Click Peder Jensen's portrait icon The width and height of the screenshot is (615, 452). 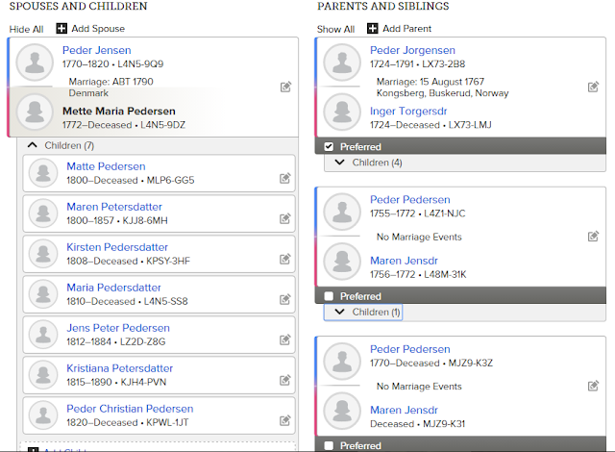click(x=35, y=63)
